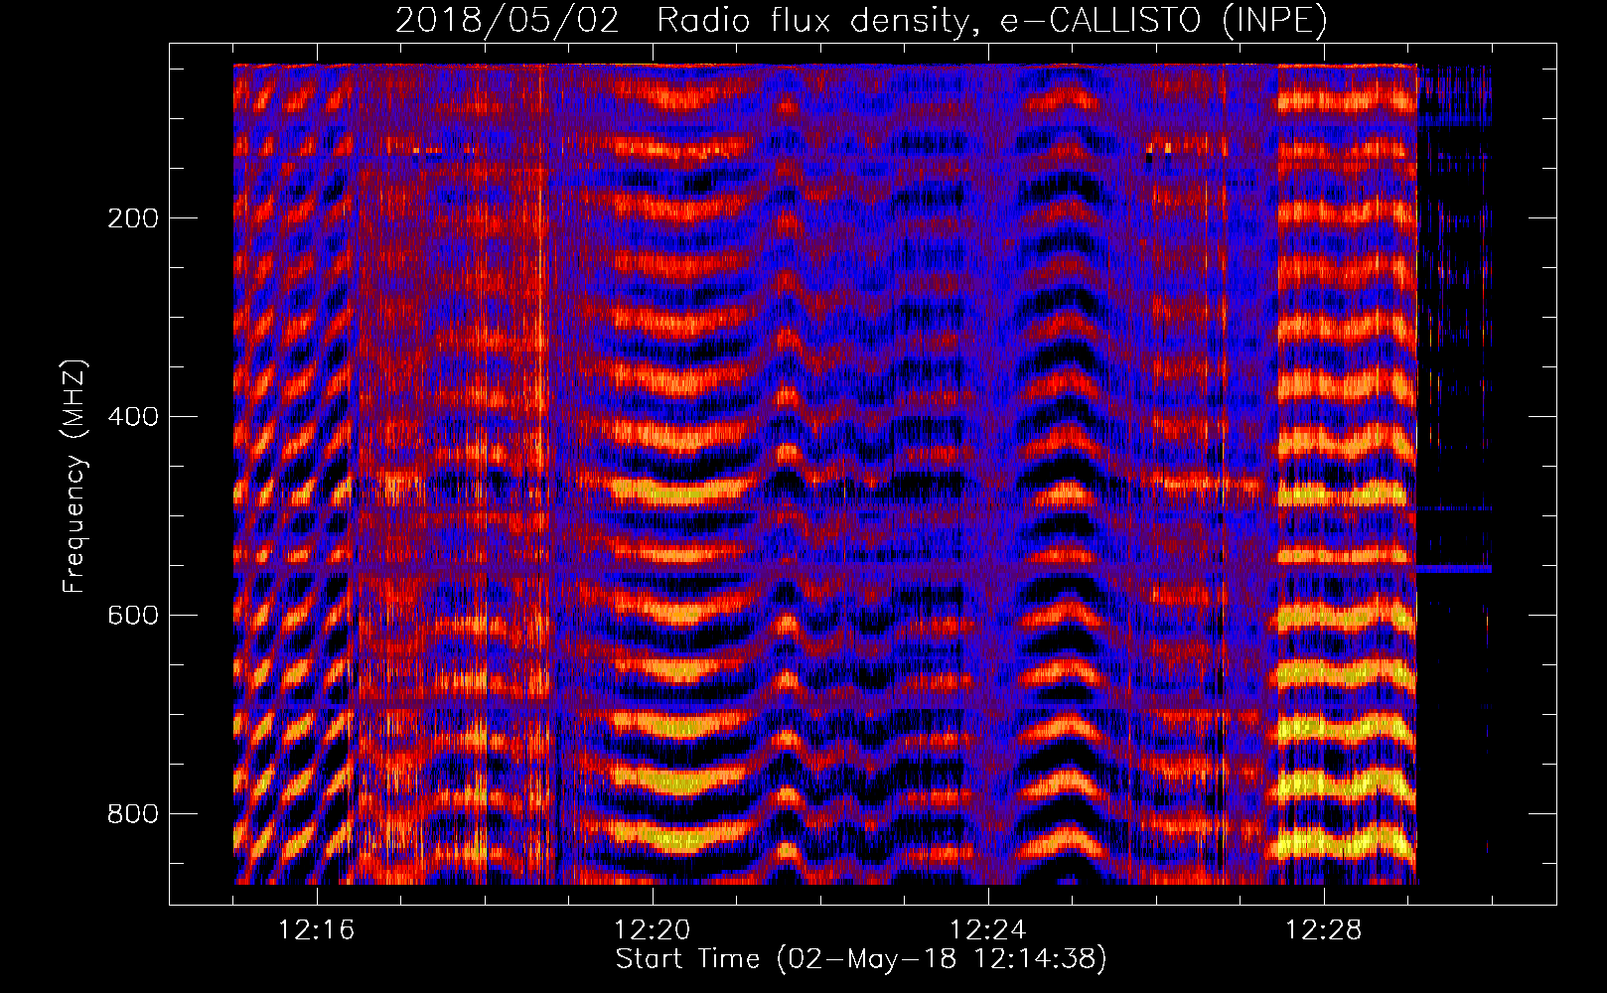Click the 'Start Time (02-May-18 12:14:38)' label
This screenshot has width=1607, height=993.
(x=861, y=959)
